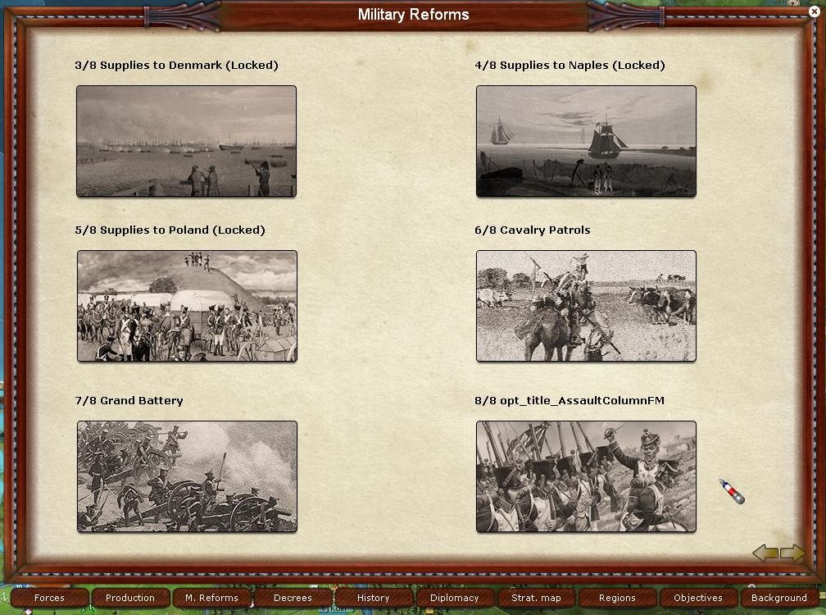Image resolution: width=826 pixels, height=615 pixels.
Task: Choose the Assault Column reform image
Action: pyautogui.click(x=586, y=476)
